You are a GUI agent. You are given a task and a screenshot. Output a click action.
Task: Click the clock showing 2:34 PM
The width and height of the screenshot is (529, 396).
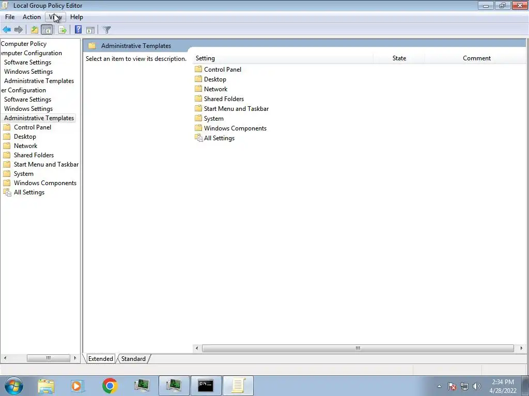(x=503, y=386)
